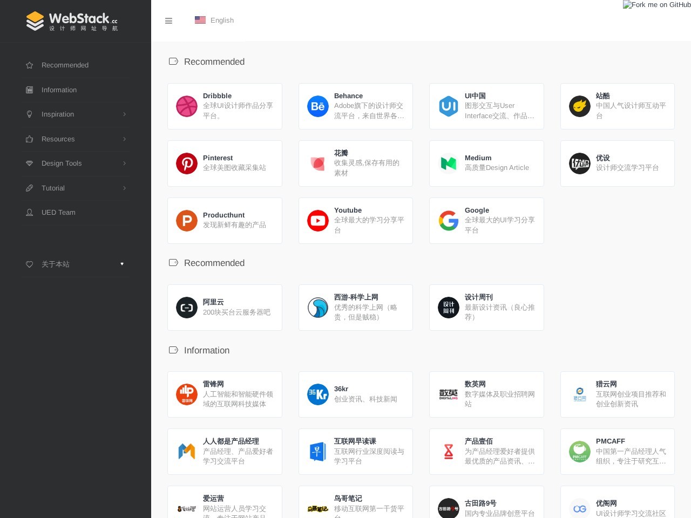The height and width of the screenshot is (518, 691).
Task: Click '创业资讯、科技新闻' description text
Action: pyautogui.click(x=365, y=399)
